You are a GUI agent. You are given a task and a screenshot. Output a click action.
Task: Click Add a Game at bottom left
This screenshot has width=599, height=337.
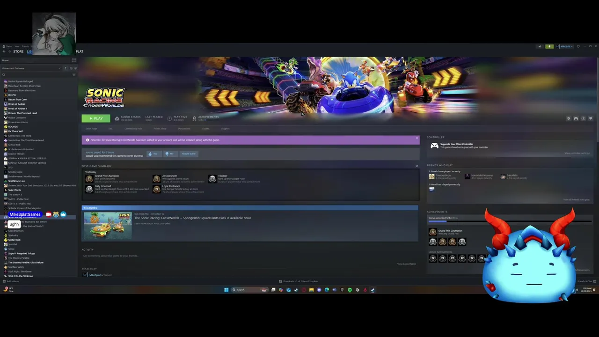tap(10, 281)
